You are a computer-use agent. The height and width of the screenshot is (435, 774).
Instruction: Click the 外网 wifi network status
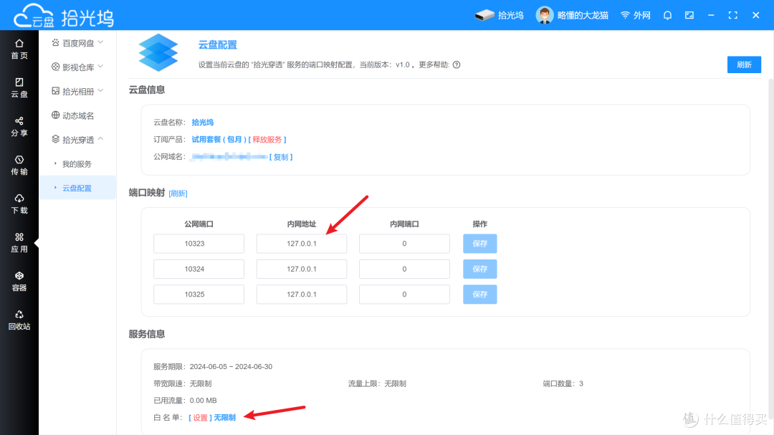pyautogui.click(x=636, y=15)
